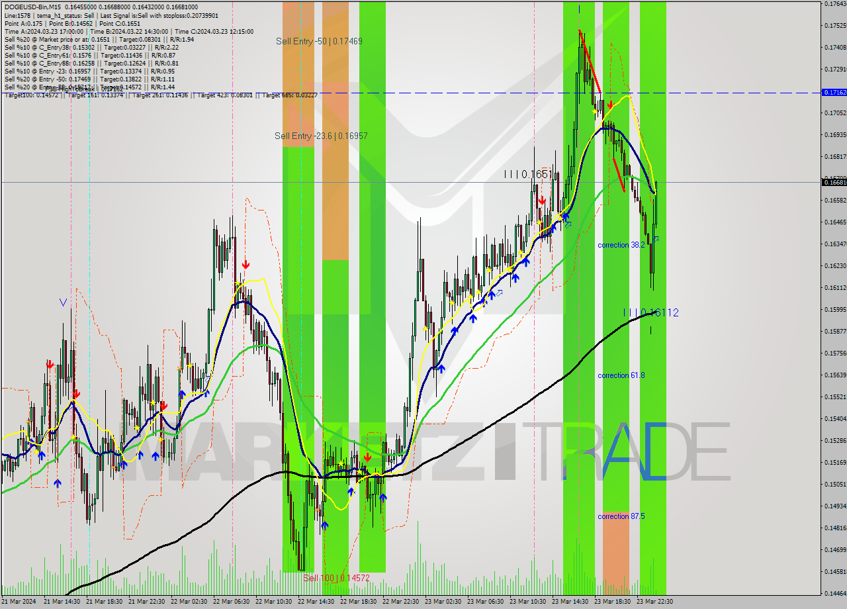Click the 0.14816 price scale value
This screenshot has width=847, height=609.
[835, 528]
